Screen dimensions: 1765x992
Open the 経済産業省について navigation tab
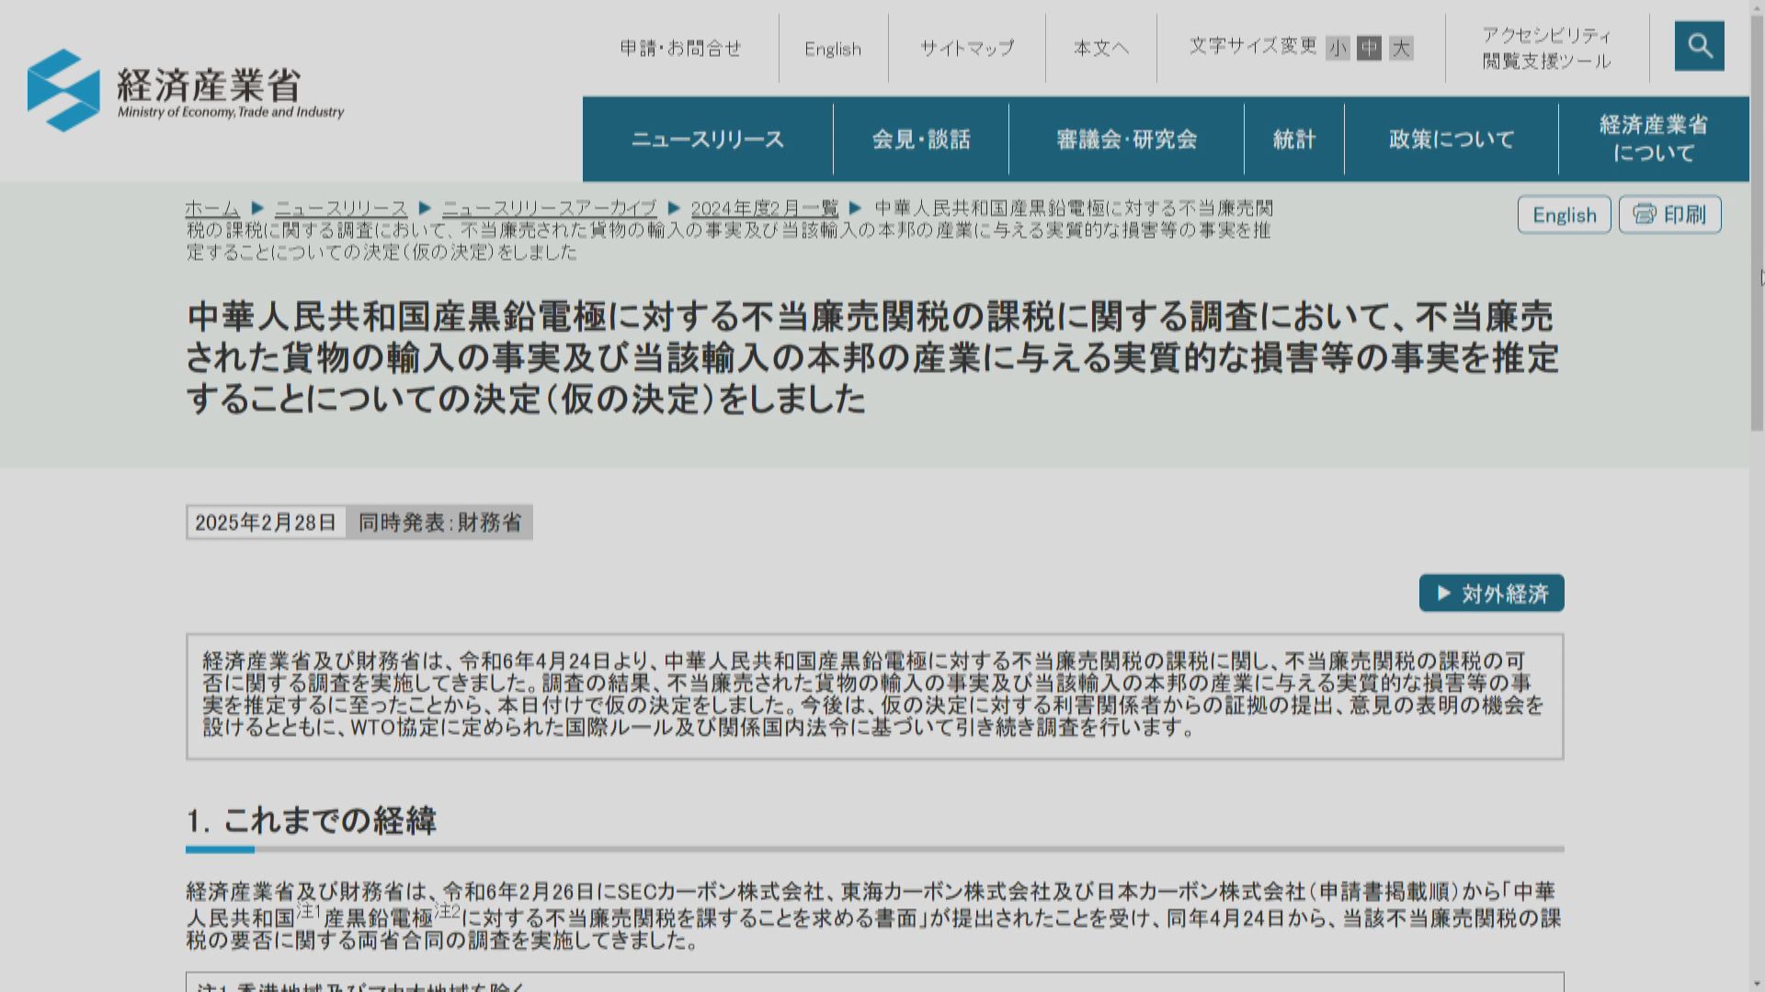tap(1653, 139)
